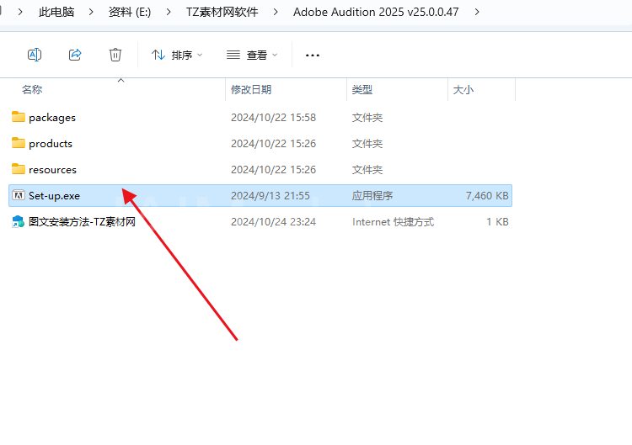Go to 资料 (E:) in the breadcrumb
632x445 pixels.
[x=130, y=12]
